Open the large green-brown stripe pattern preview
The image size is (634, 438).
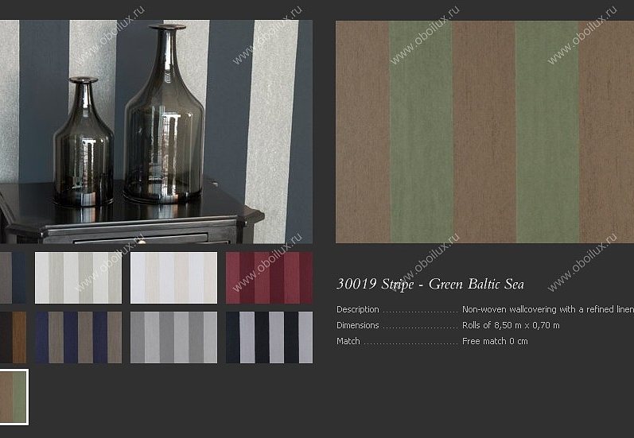pos(484,132)
